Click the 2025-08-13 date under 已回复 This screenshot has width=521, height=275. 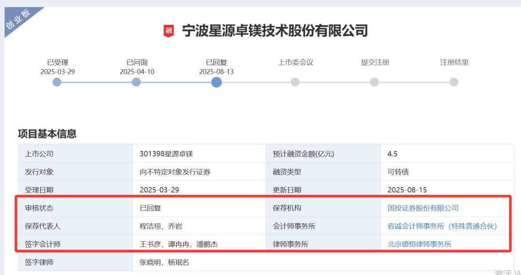coord(216,72)
